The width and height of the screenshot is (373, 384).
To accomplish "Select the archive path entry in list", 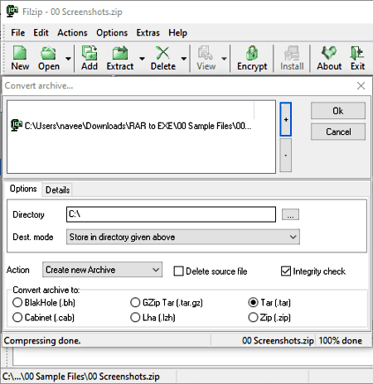I will [x=131, y=126].
